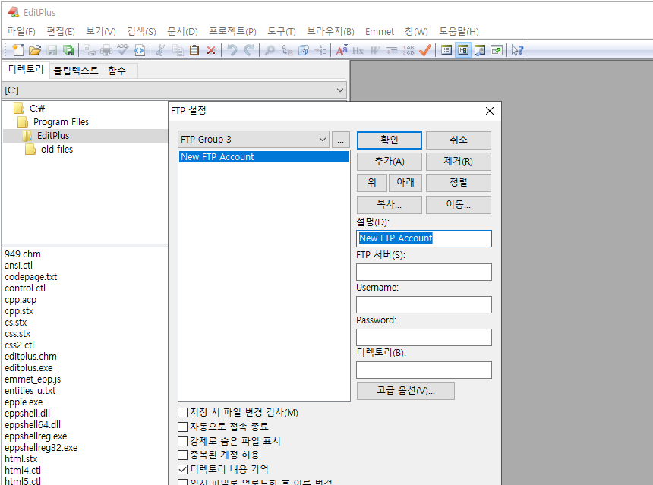Enable '중복된 계정 허용' checkbox

tap(182, 455)
